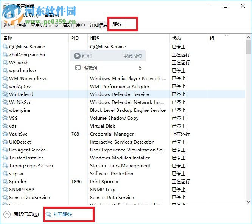The height and width of the screenshot is (224, 252).
Task: Click the gear icon beside TrustedInstaller
Action: click(5, 158)
